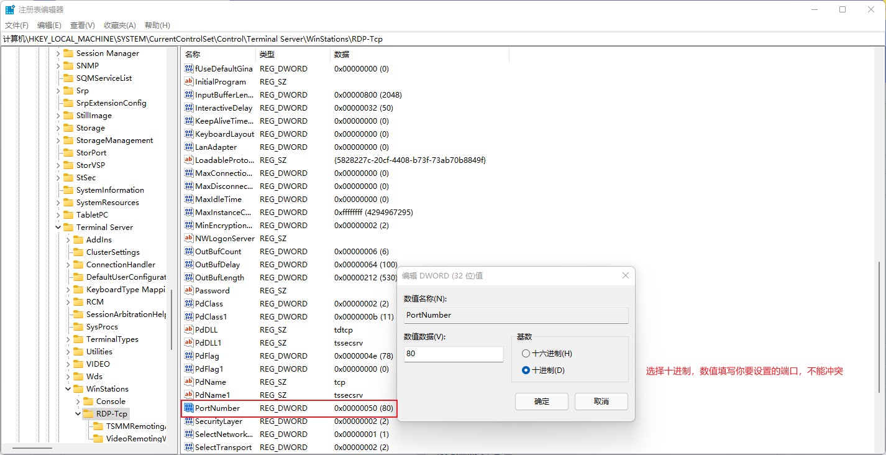Click the Session Manager folder icon
Screen dimensions: 886x455
tap(68, 53)
